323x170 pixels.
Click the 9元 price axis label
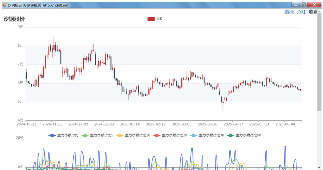20,27
